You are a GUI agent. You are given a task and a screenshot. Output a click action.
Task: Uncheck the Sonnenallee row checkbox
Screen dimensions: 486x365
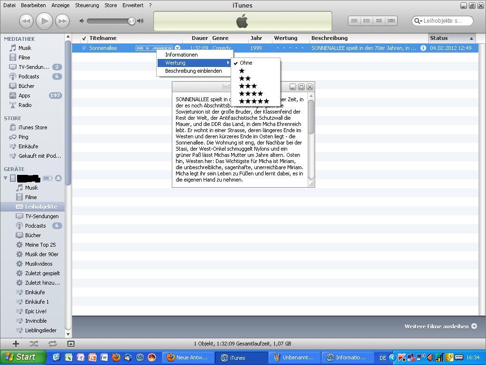84,48
